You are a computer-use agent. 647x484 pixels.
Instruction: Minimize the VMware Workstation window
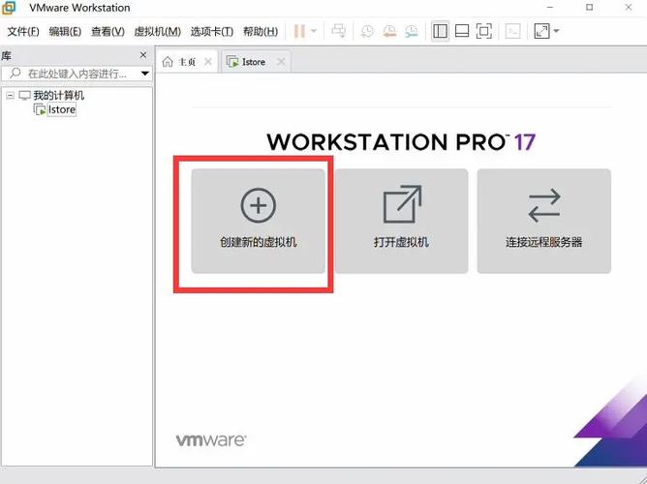(x=550, y=8)
